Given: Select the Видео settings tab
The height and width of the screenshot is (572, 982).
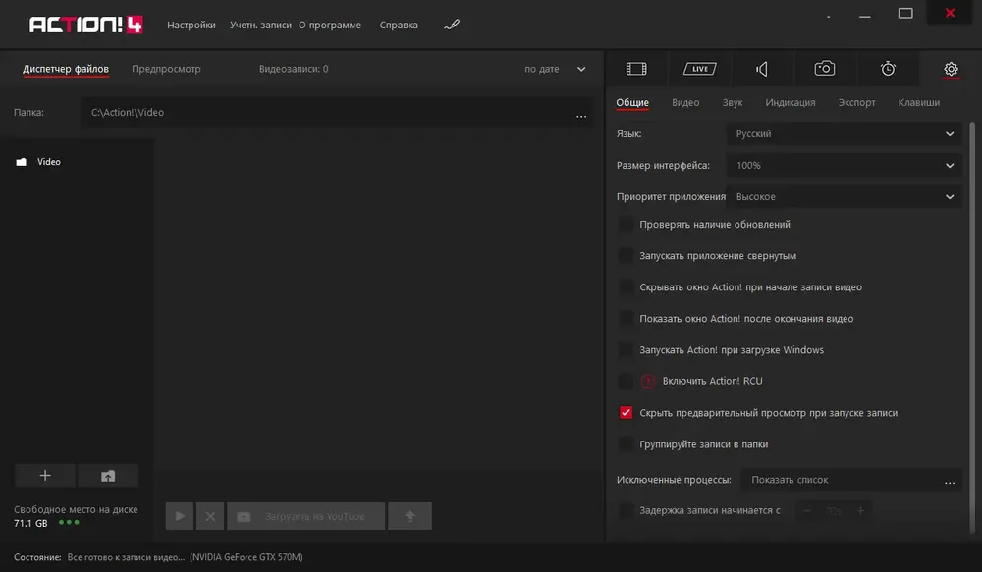Looking at the screenshot, I should click(x=685, y=103).
